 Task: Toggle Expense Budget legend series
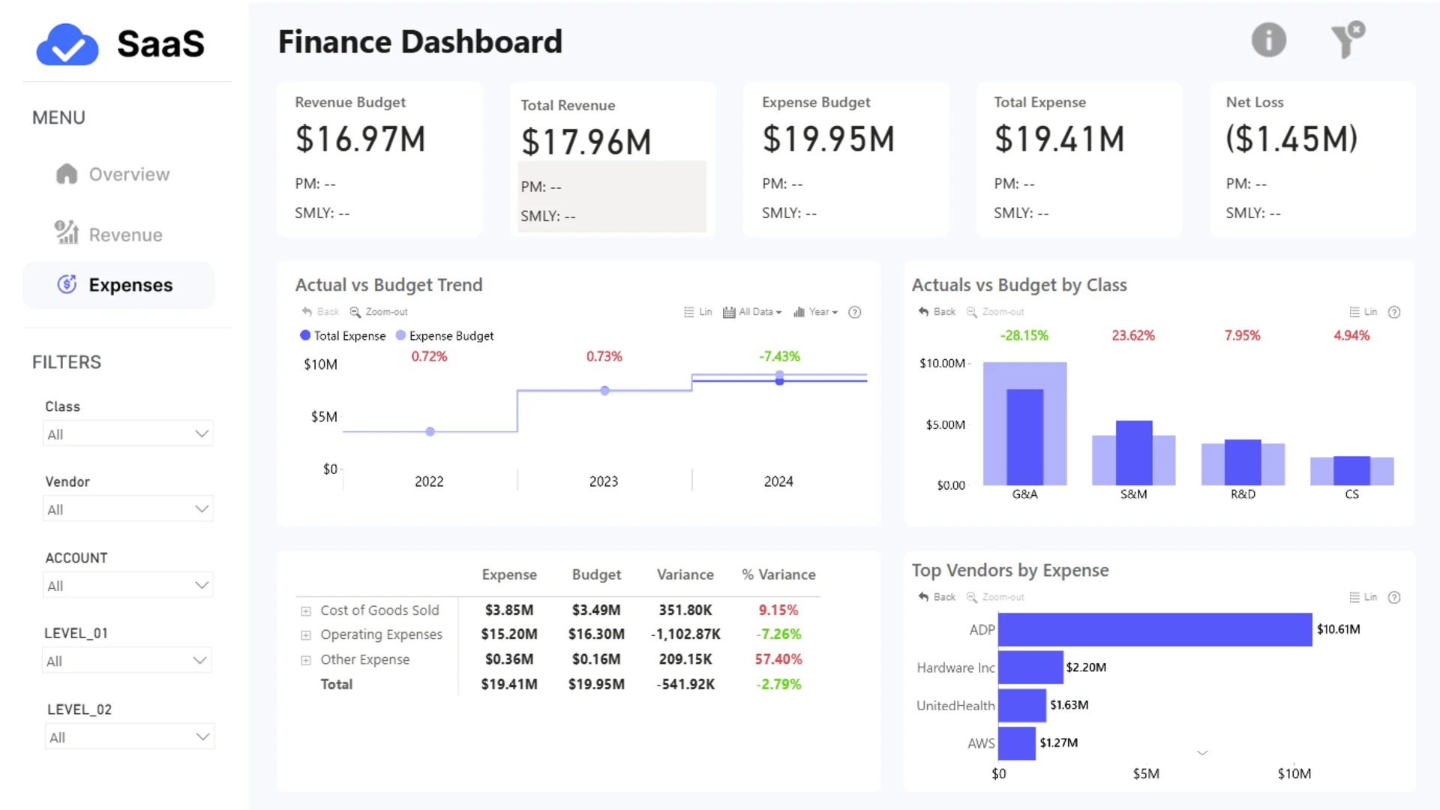click(x=445, y=335)
